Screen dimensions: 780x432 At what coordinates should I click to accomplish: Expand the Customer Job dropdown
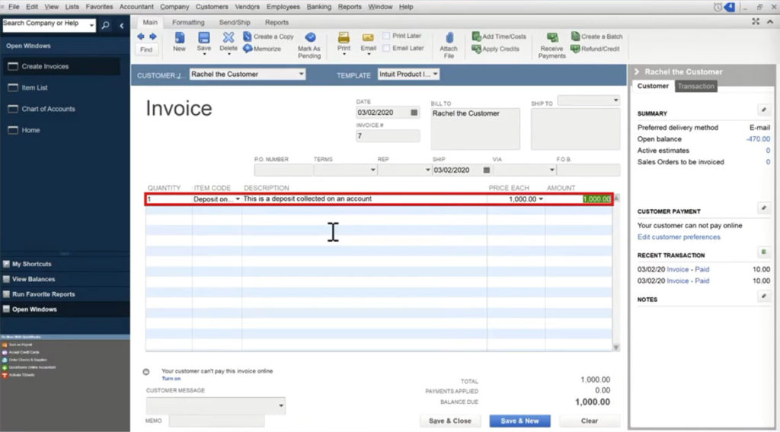[x=301, y=75]
